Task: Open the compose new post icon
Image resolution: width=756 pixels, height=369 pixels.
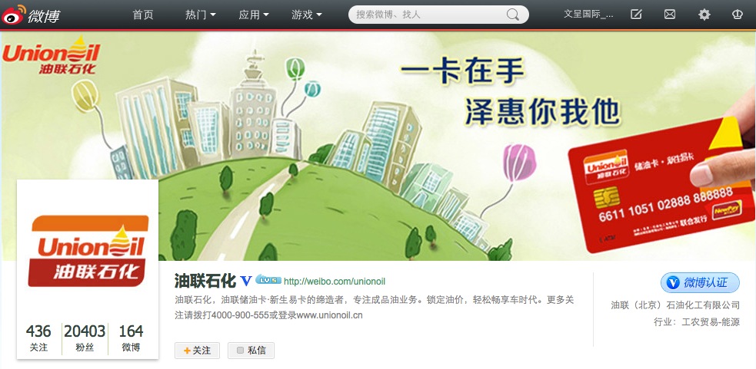Action: pos(636,15)
